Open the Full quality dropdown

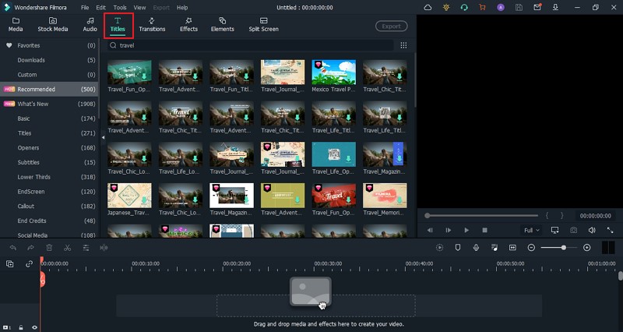[532, 230]
